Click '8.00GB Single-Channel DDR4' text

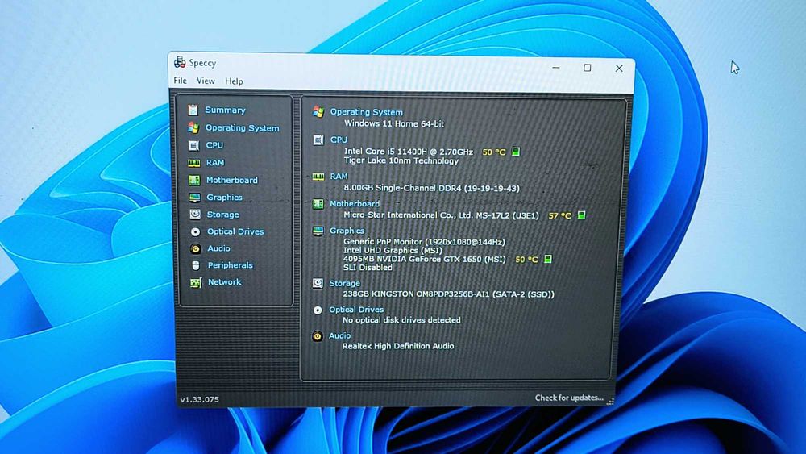pyautogui.click(x=402, y=188)
